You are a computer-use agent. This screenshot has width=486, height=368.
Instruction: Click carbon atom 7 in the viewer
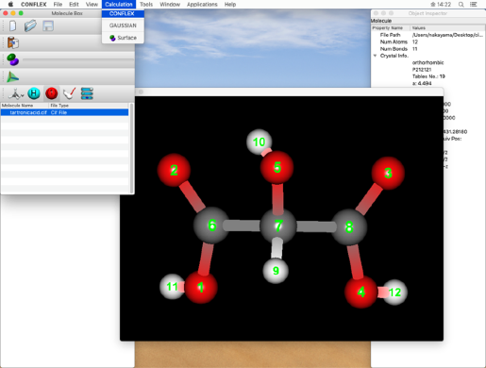click(278, 226)
